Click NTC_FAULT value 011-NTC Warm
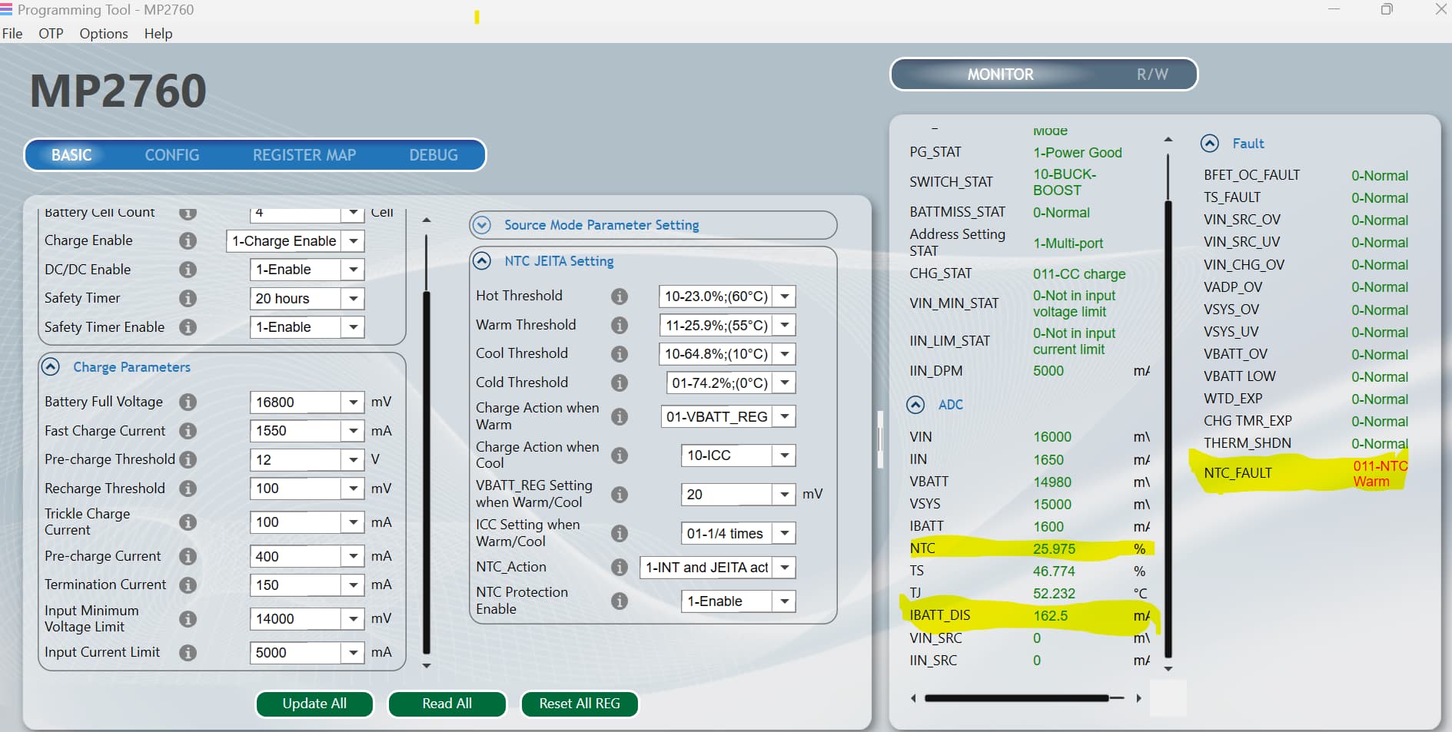Image resolution: width=1452 pixels, height=732 pixels. click(x=1380, y=474)
